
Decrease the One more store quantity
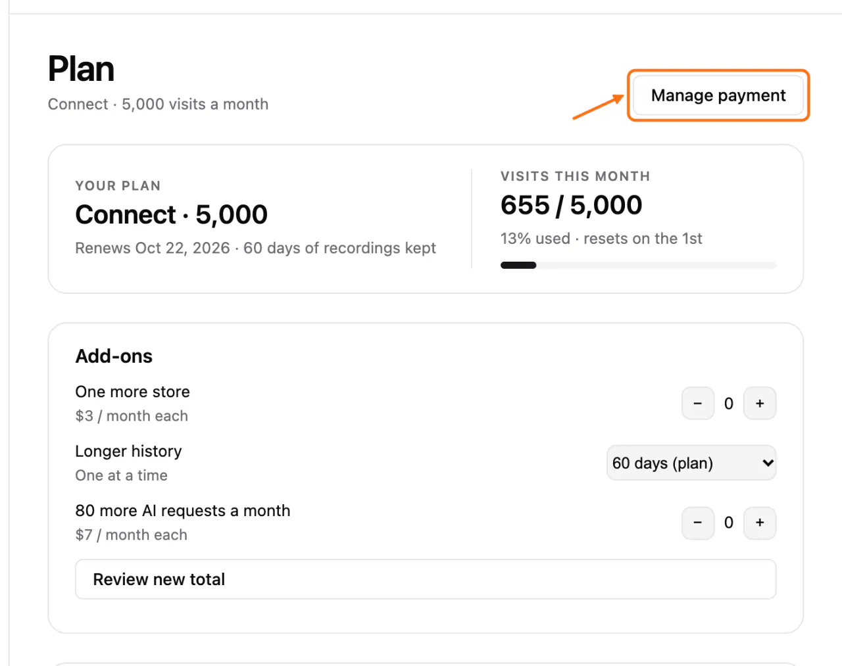pyautogui.click(x=698, y=404)
